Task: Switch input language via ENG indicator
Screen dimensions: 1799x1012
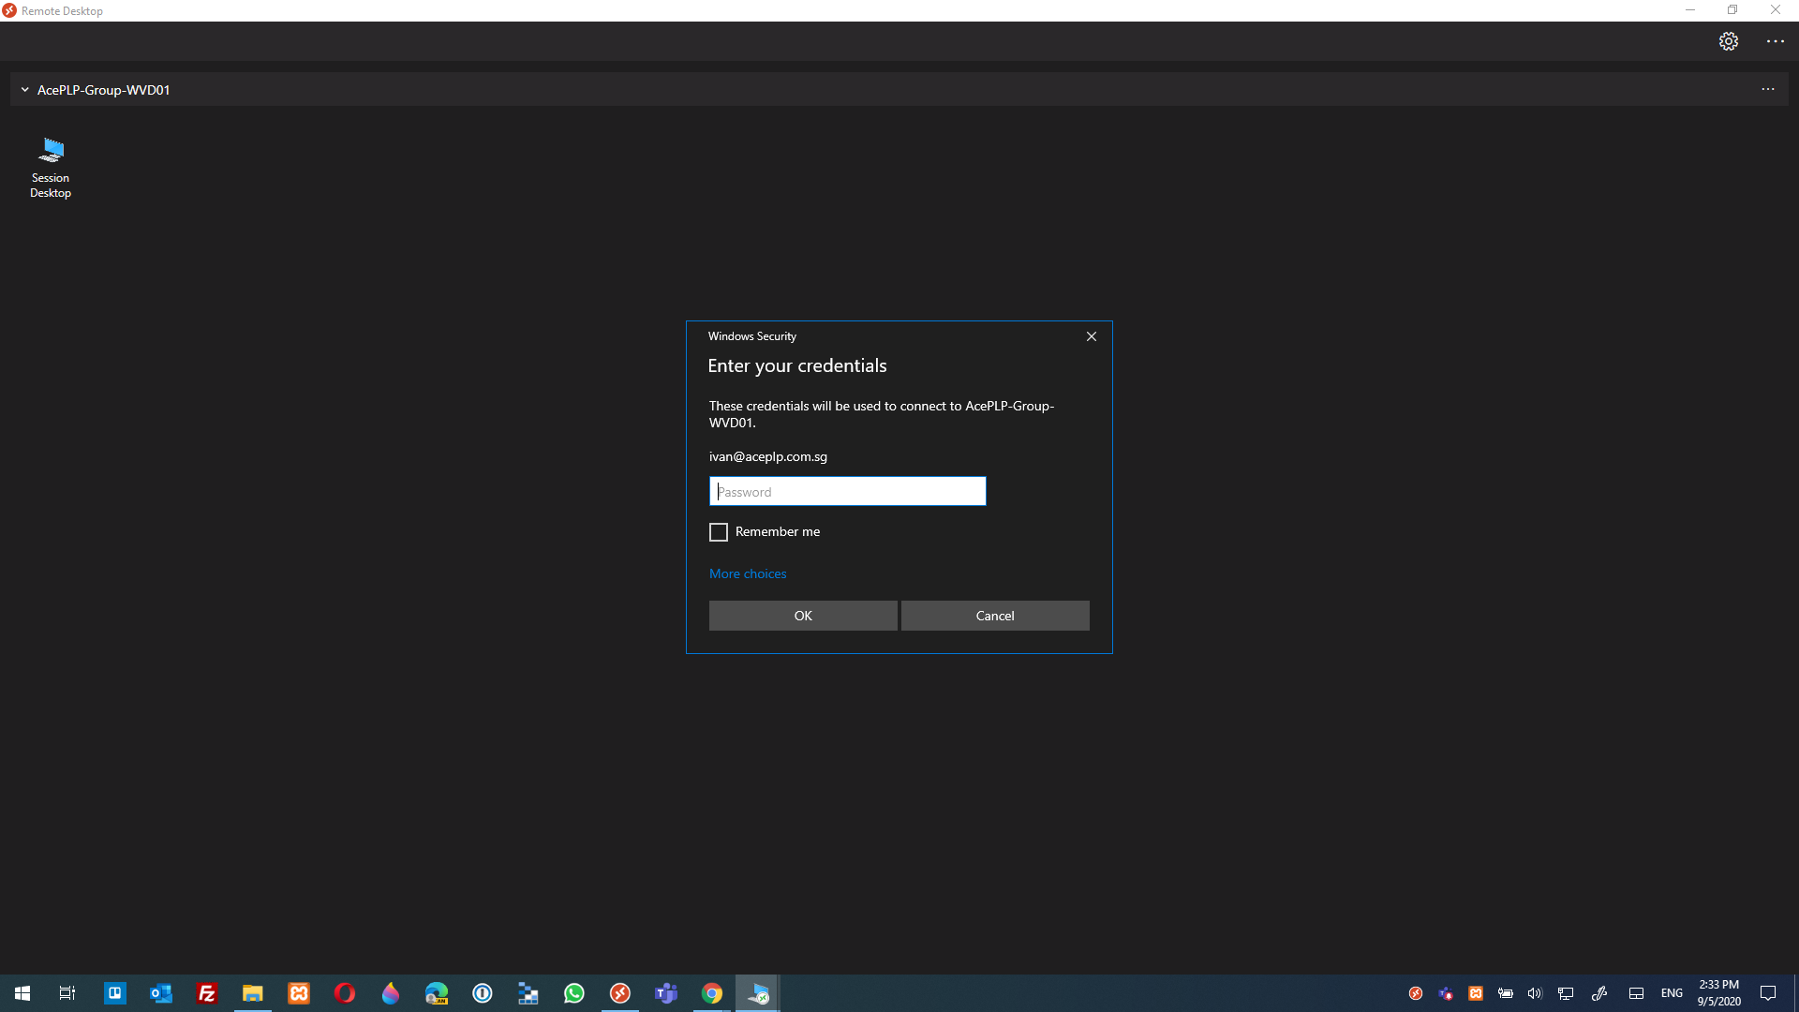Action: click(x=1672, y=993)
